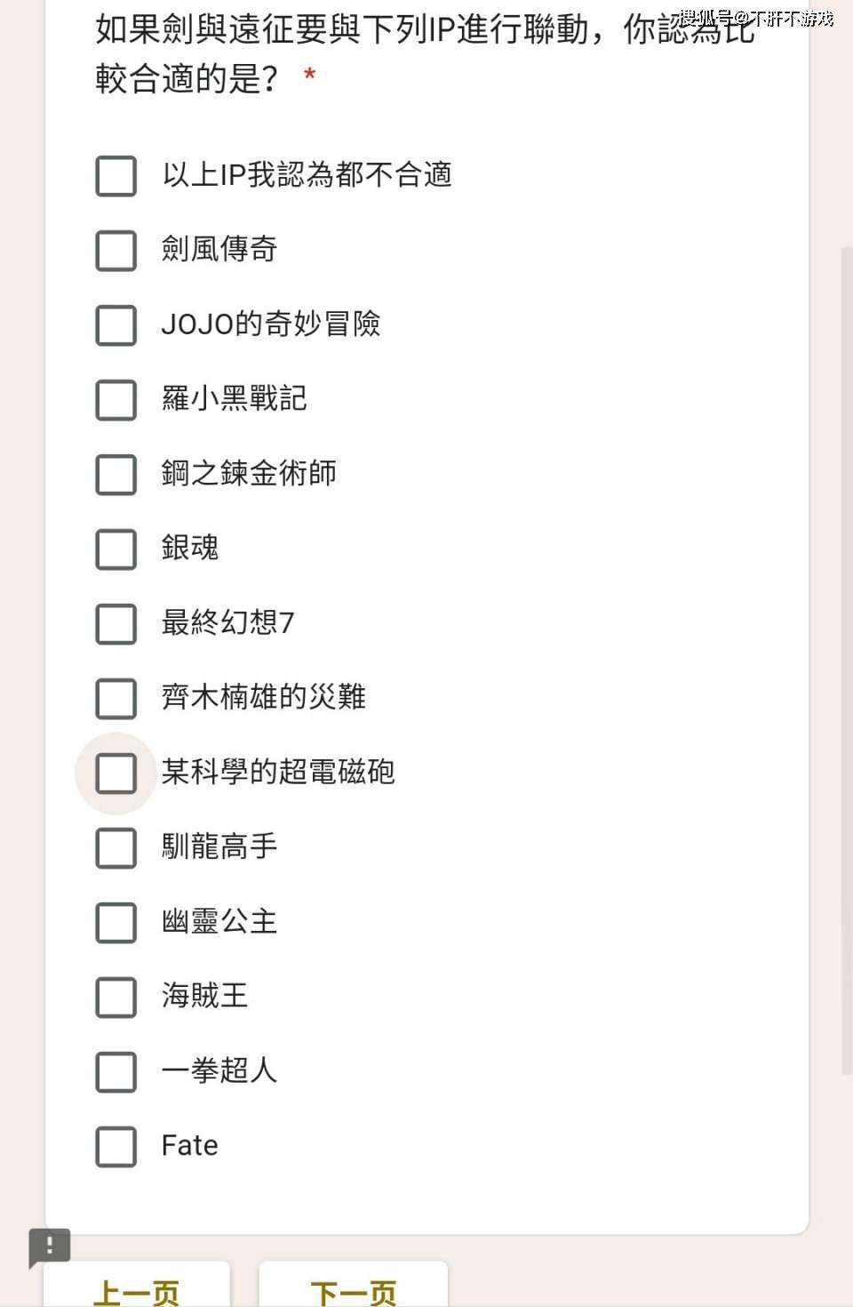The width and height of the screenshot is (853, 1307).
Task: Check the "銀魂" option
Action: tap(115, 549)
